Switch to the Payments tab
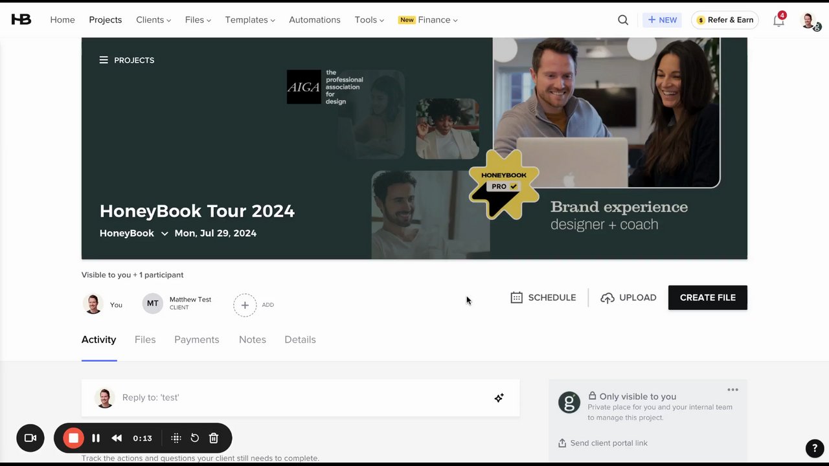Image resolution: width=829 pixels, height=466 pixels. 197,340
